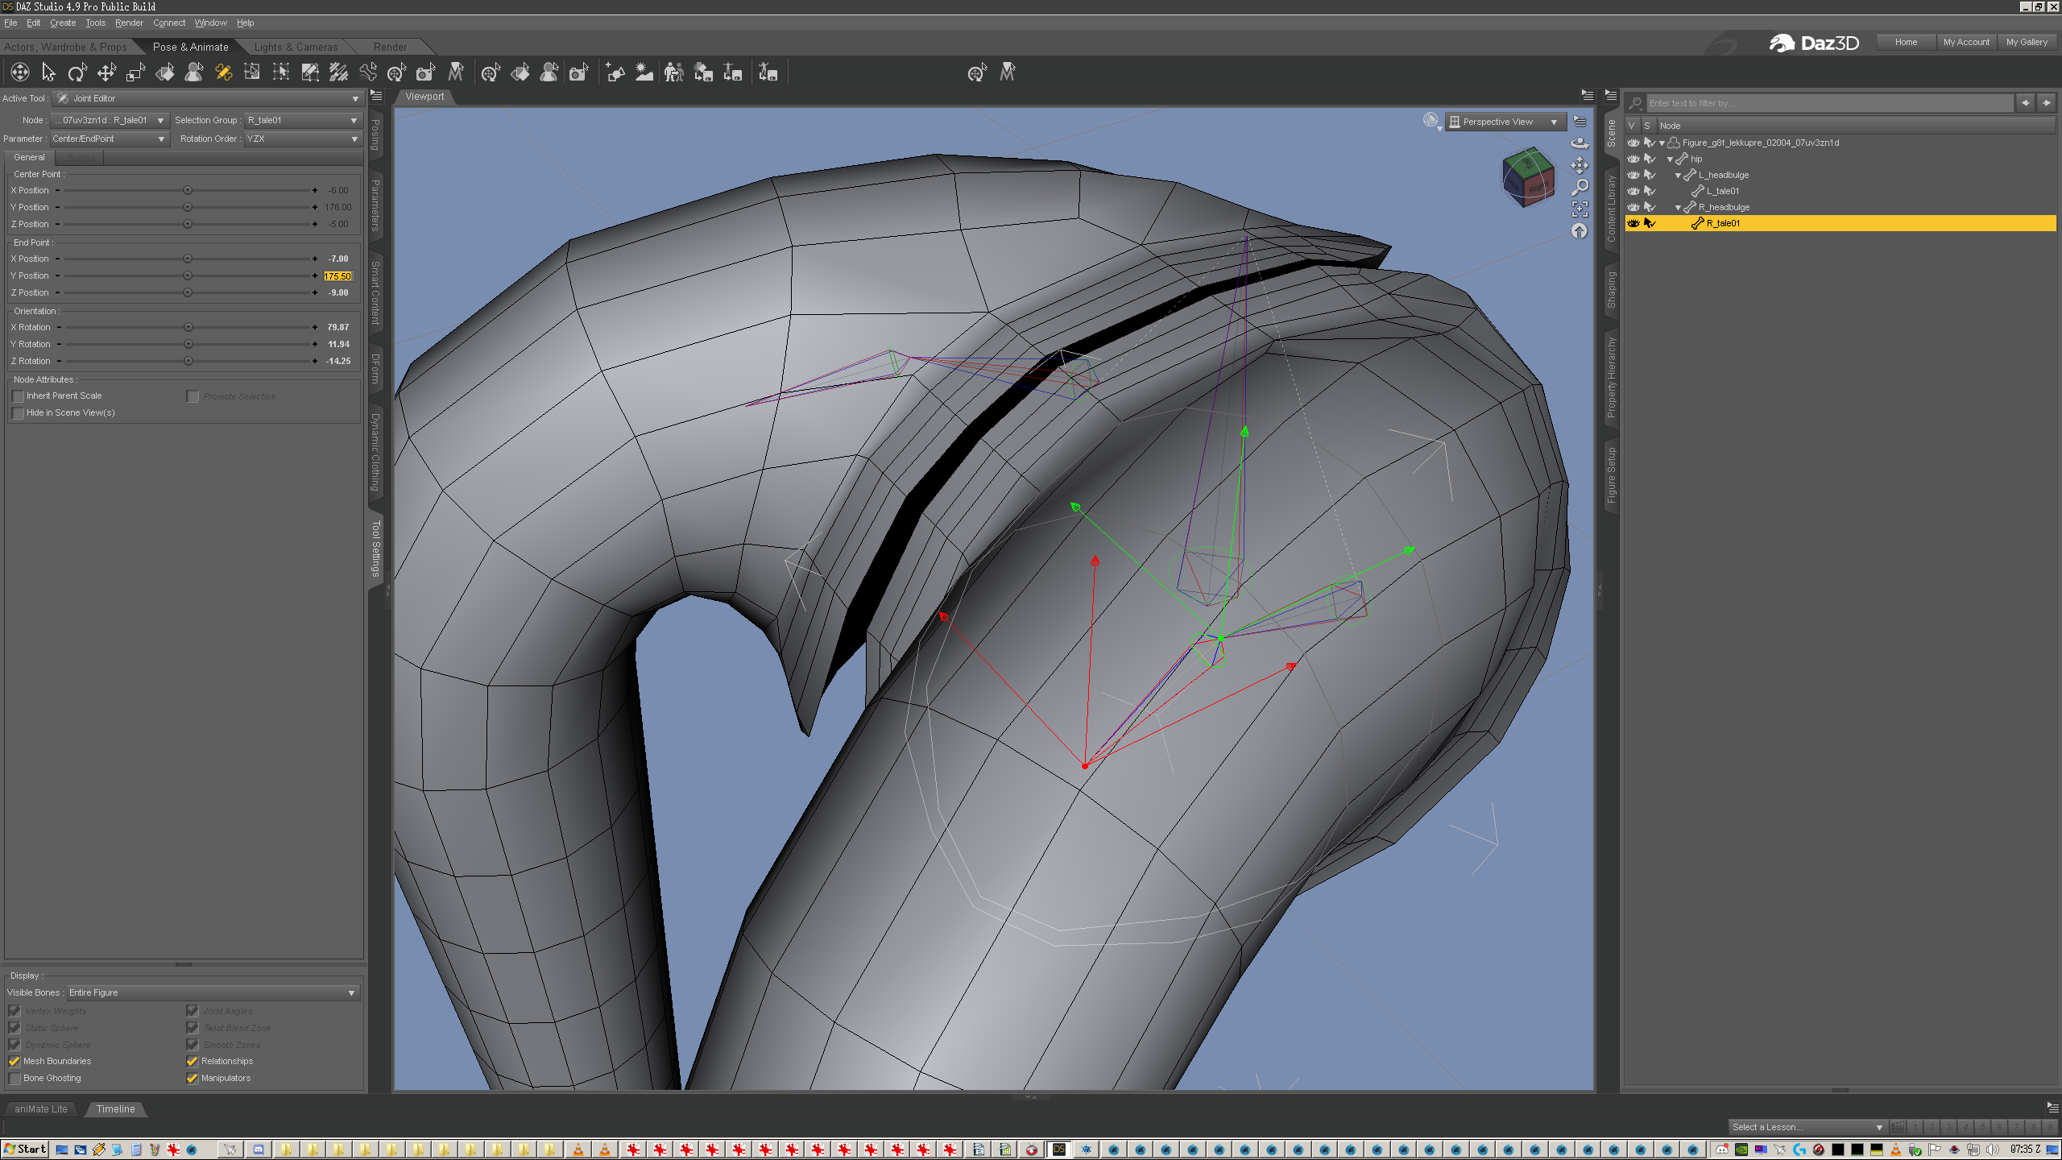The image size is (2062, 1160).
Task: Collapse the L_headbulge tree node
Action: pos(1678,176)
